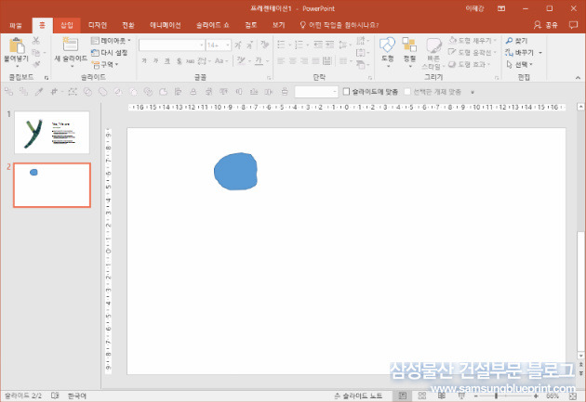Start the Slide Show view icon
The height and width of the screenshot is (402, 586).
pyautogui.click(x=461, y=396)
